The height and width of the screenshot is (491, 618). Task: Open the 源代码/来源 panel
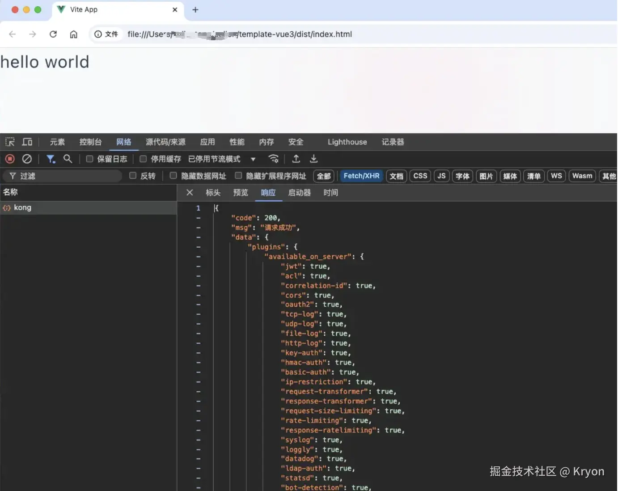(165, 142)
